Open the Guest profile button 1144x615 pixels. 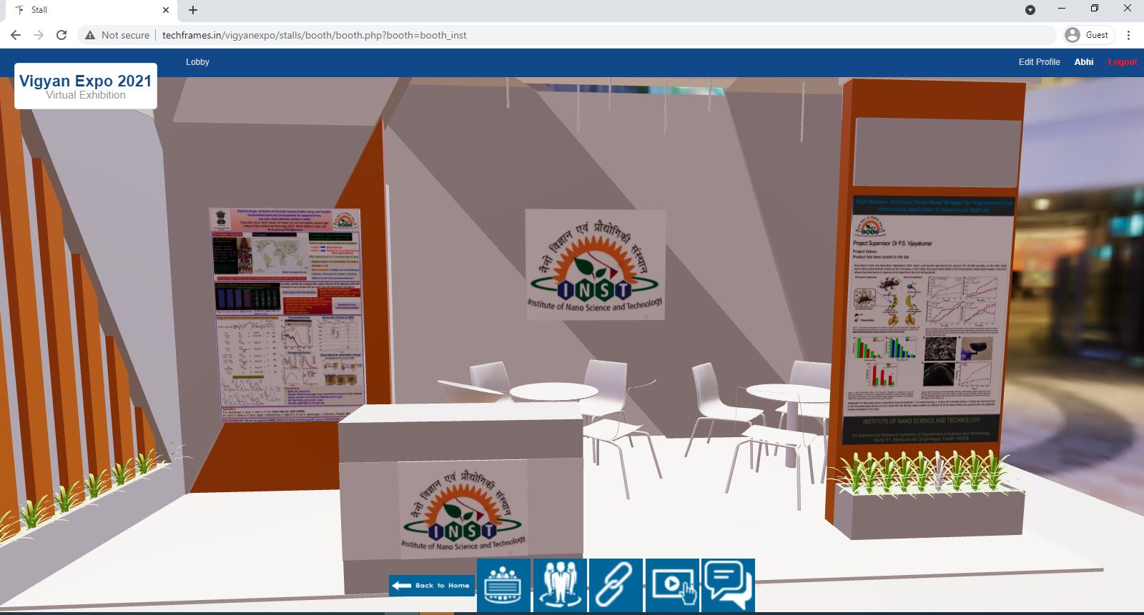(1088, 35)
